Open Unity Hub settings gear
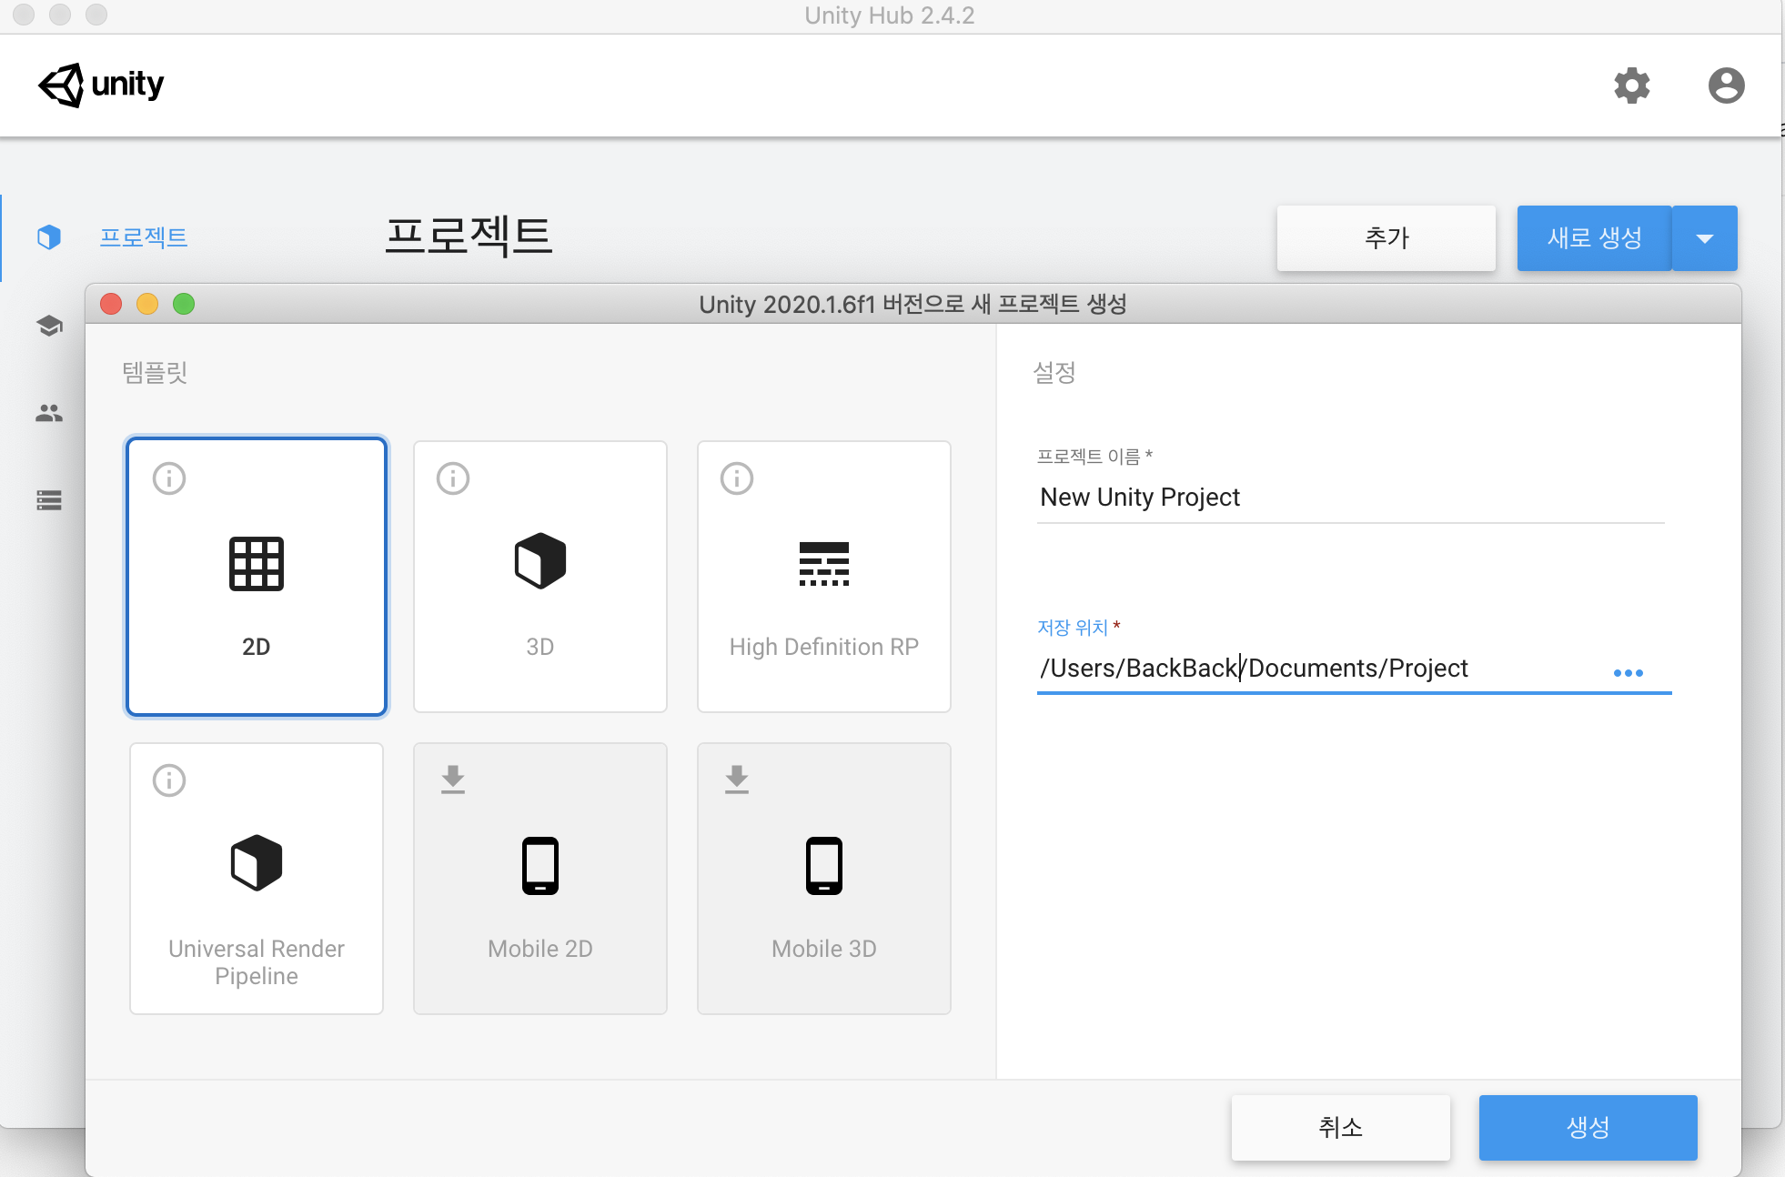1785x1177 pixels. [x=1631, y=86]
